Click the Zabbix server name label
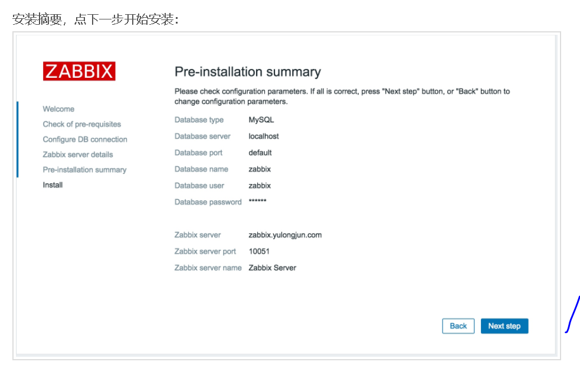580x365 pixels. click(208, 268)
